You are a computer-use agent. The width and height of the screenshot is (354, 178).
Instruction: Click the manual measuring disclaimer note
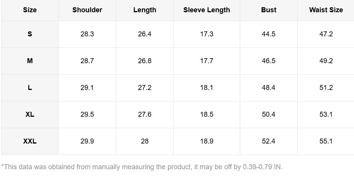point(142,167)
